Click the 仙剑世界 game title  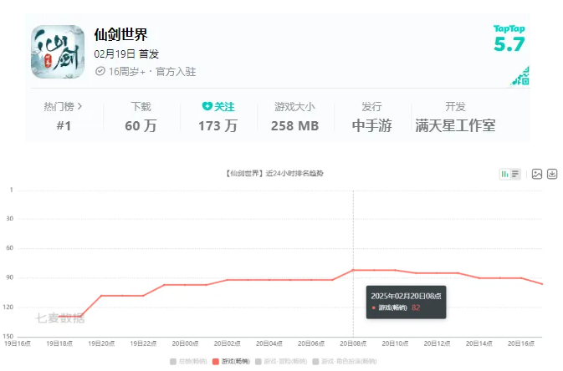[120, 35]
